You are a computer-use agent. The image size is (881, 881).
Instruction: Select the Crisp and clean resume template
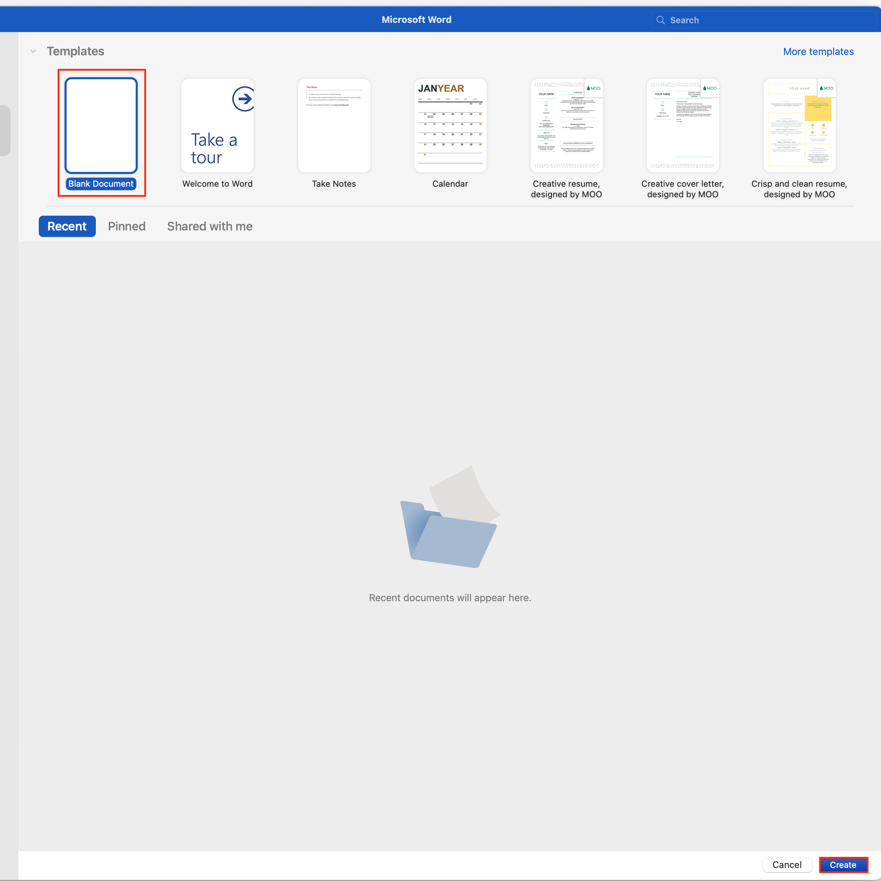[x=799, y=125]
